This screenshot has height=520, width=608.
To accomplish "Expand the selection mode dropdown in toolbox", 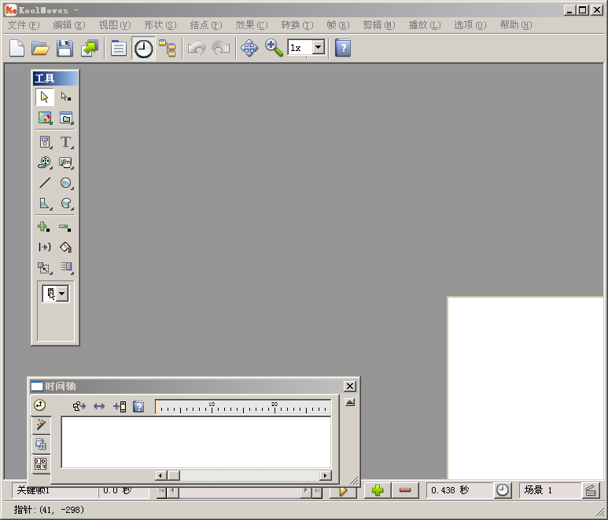I will (62, 294).
